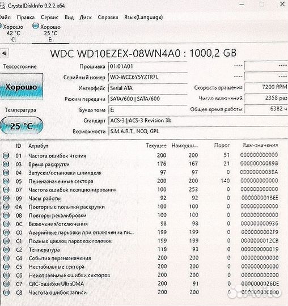Viewport: 288px width, 306px height.
Task: Select the E: disk showing 25 °C
Action: click(50, 32)
